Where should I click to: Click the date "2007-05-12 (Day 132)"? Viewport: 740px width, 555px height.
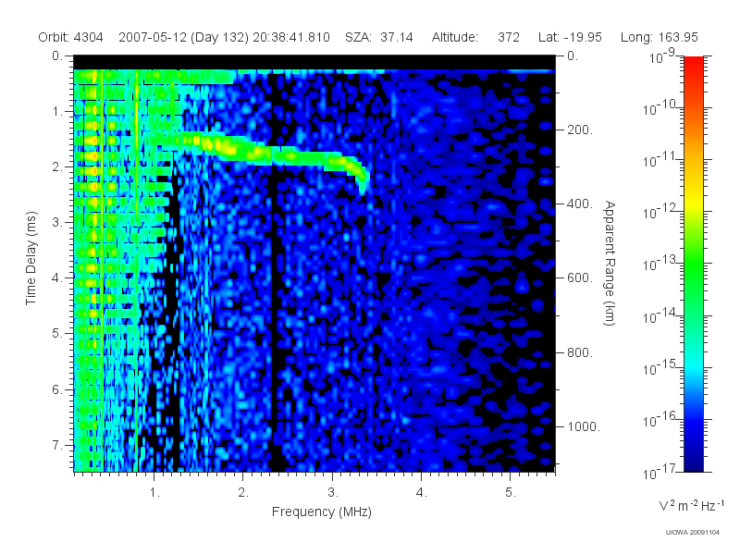[x=183, y=37]
